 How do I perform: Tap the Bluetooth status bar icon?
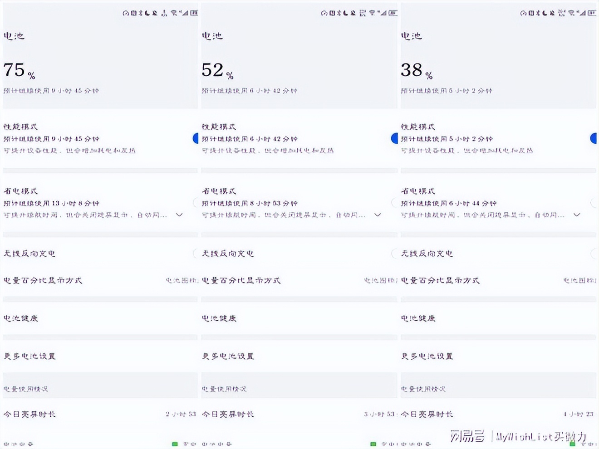(x=140, y=14)
